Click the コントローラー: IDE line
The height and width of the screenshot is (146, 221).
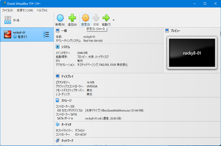click(65, 107)
